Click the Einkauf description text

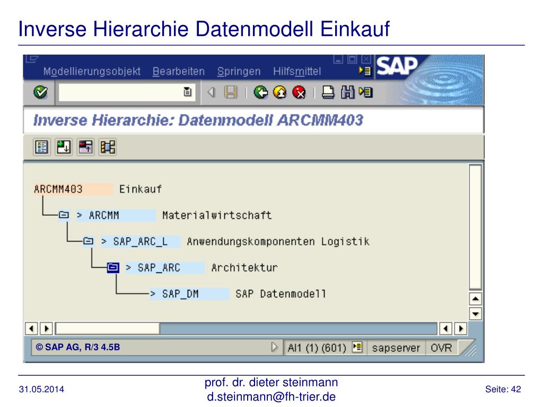click(x=140, y=189)
